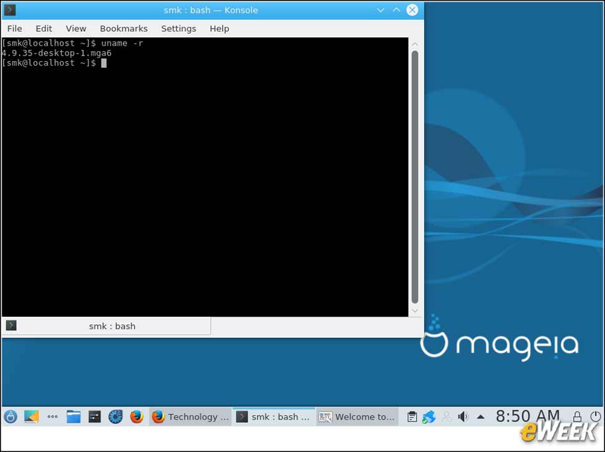
Task: Open the File menu in Konsole
Action: click(x=15, y=29)
